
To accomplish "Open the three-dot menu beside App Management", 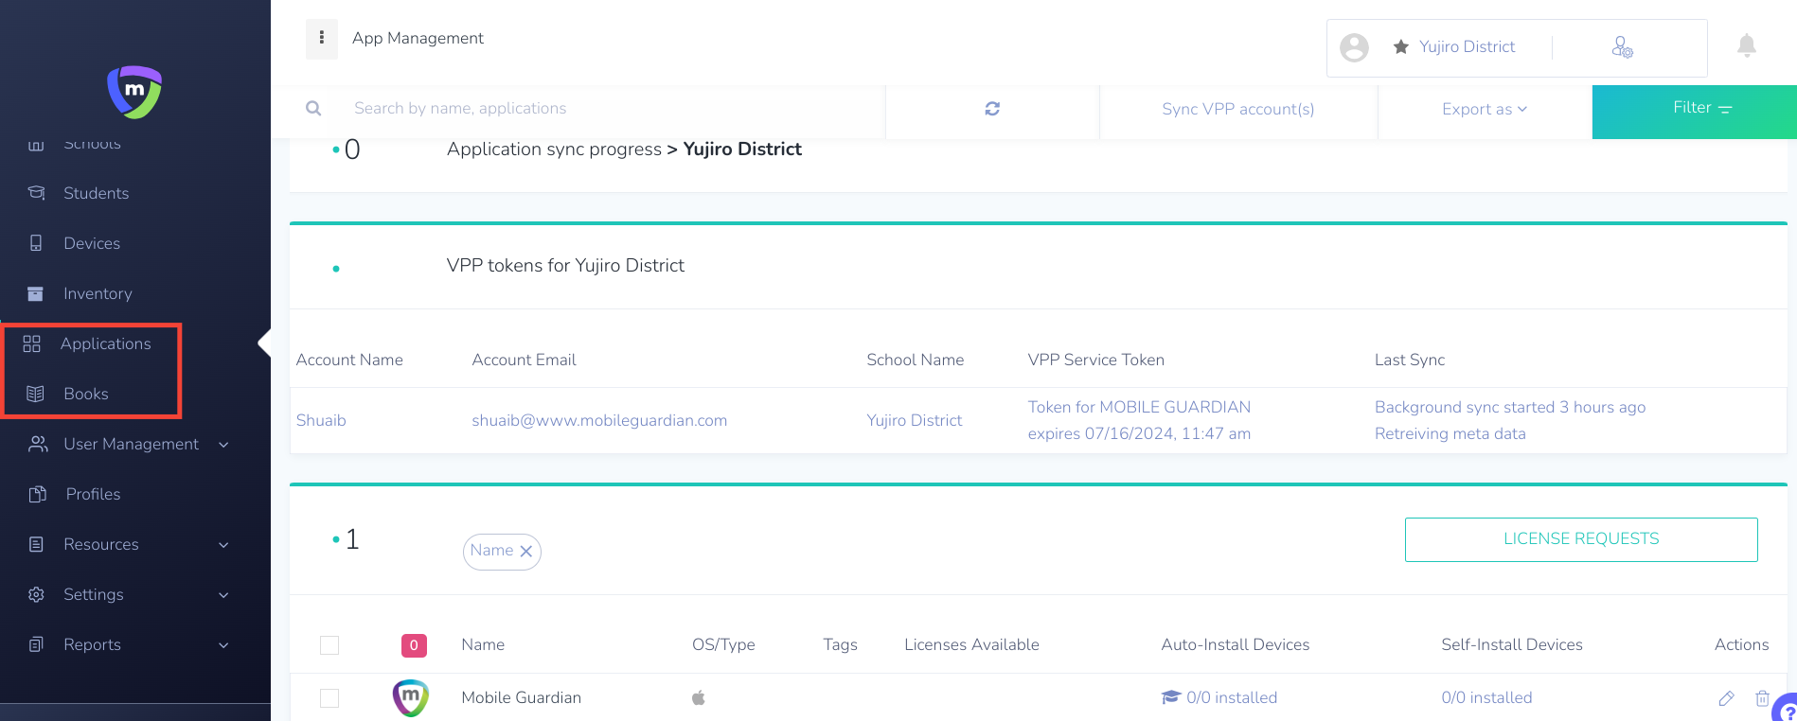I will click(x=322, y=38).
